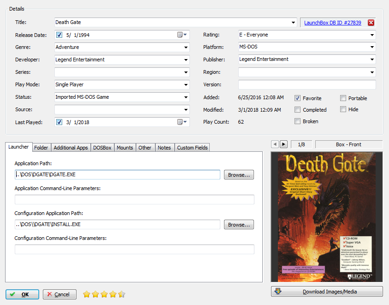Click the 1/8 image counter

coord(301,144)
